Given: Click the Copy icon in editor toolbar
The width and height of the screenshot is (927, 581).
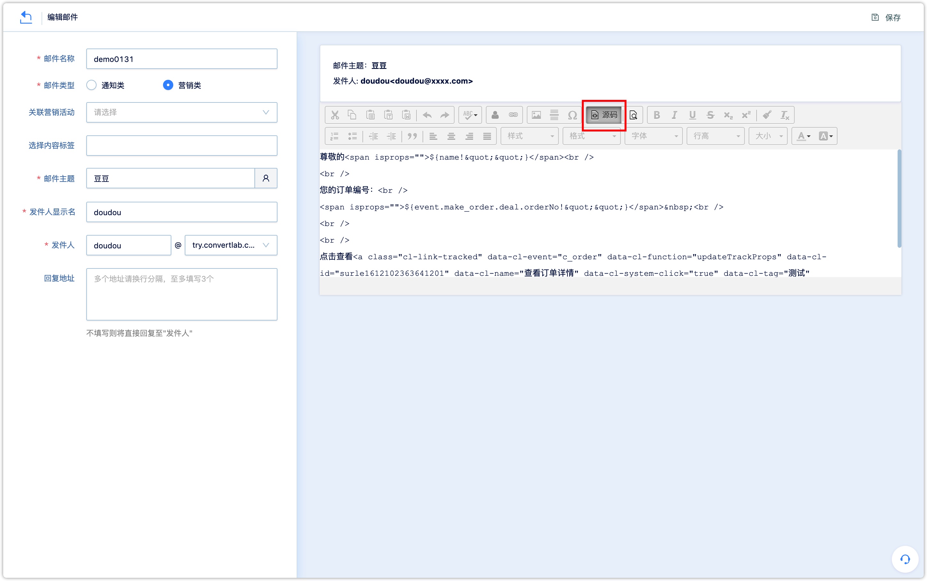Looking at the screenshot, I should click(352, 115).
